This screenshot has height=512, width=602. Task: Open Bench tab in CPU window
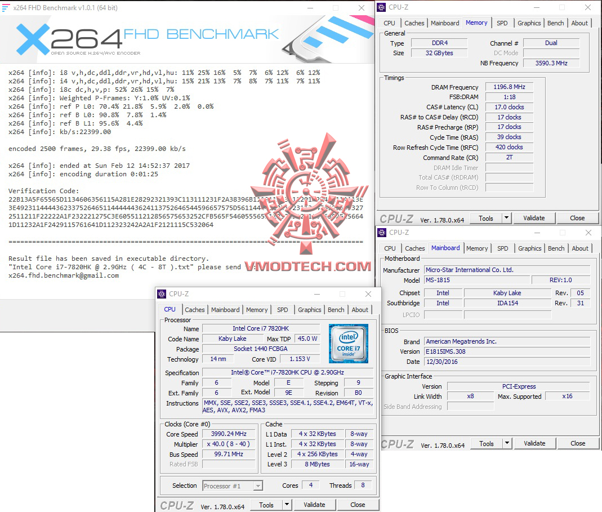336,310
